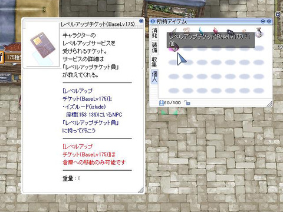Open the 収集 collection tab

[x=154, y=62]
